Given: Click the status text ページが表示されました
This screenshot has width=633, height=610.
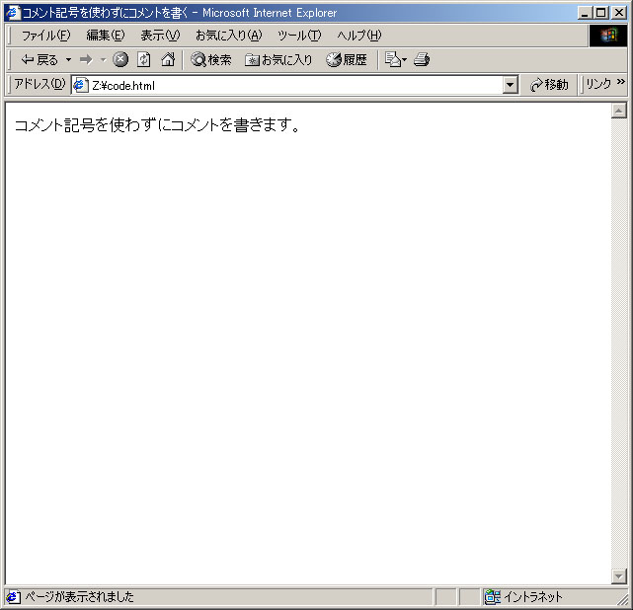Looking at the screenshot, I should click(x=79, y=597).
